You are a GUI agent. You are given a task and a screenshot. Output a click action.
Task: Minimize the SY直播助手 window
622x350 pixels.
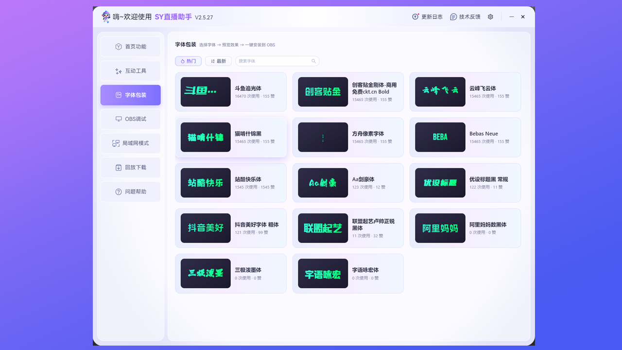pyautogui.click(x=511, y=17)
